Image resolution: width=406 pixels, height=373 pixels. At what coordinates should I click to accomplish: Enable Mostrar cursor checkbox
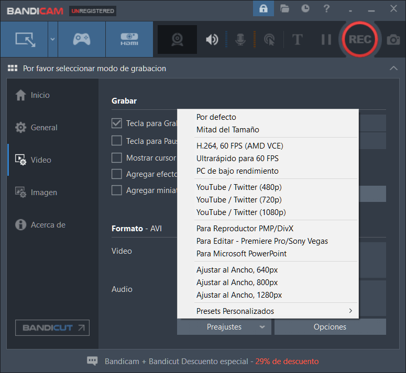[116, 157]
